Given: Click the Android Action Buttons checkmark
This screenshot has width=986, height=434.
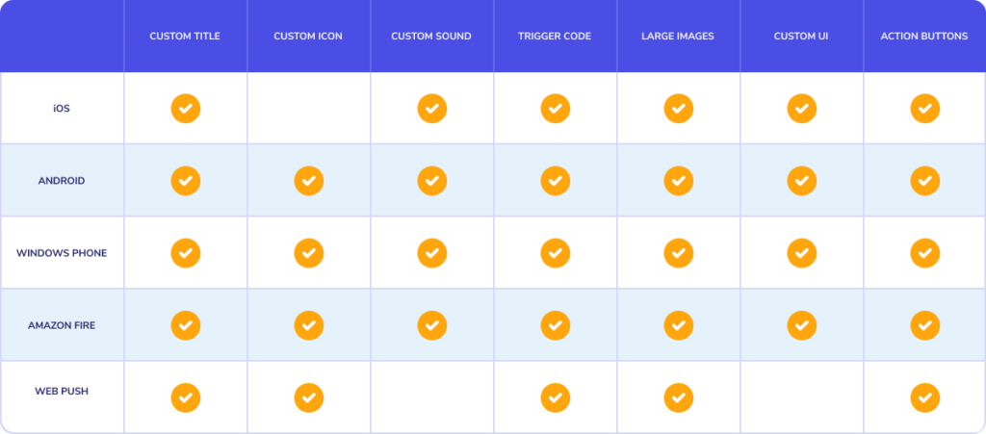Looking at the screenshot, I should 925,181.
